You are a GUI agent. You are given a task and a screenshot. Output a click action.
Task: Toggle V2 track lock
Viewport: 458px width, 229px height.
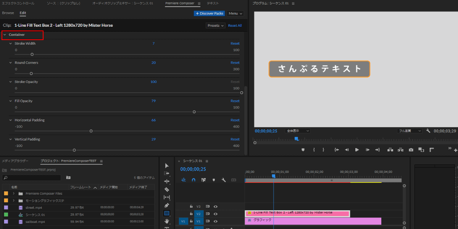pyautogui.click(x=191, y=214)
